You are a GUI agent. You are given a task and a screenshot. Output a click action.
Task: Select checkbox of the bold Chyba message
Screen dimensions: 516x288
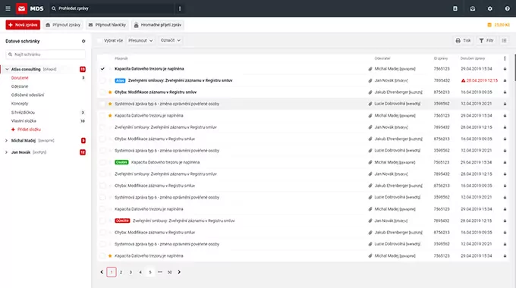[x=102, y=92]
